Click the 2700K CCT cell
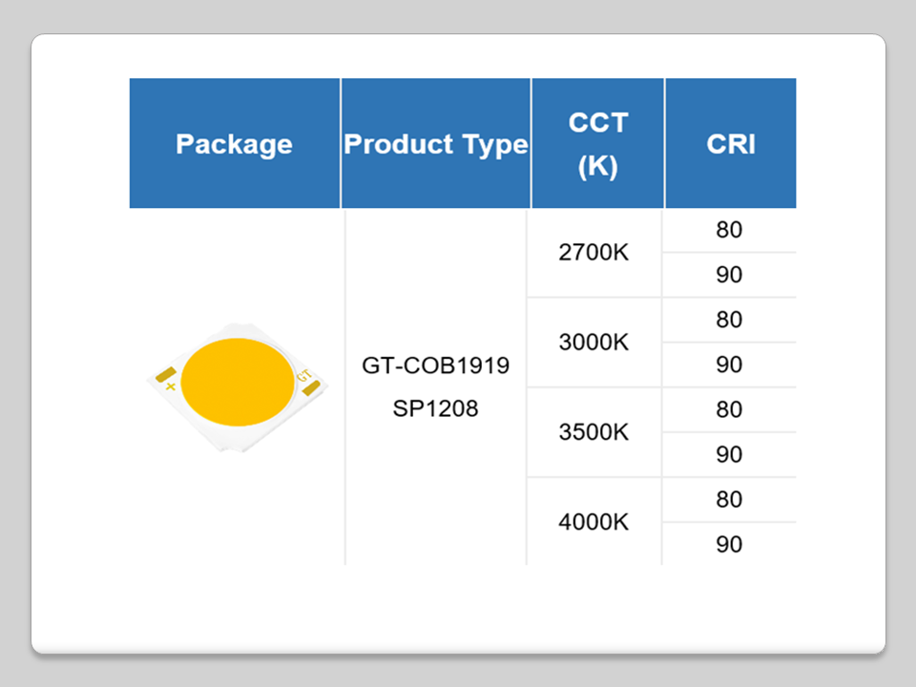The width and height of the screenshot is (916, 687). pos(593,254)
